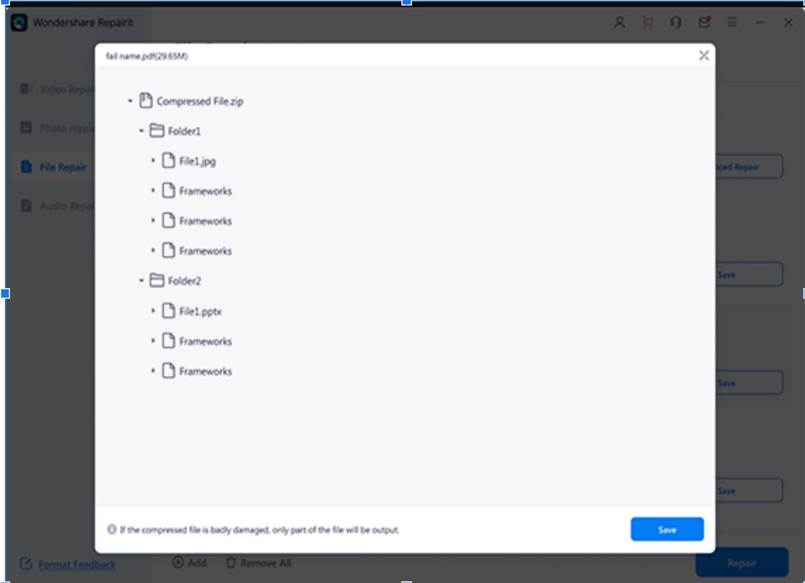This screenshot has width=805, height=583.
Task: Open the Format Feedback link
Action: 77,565
